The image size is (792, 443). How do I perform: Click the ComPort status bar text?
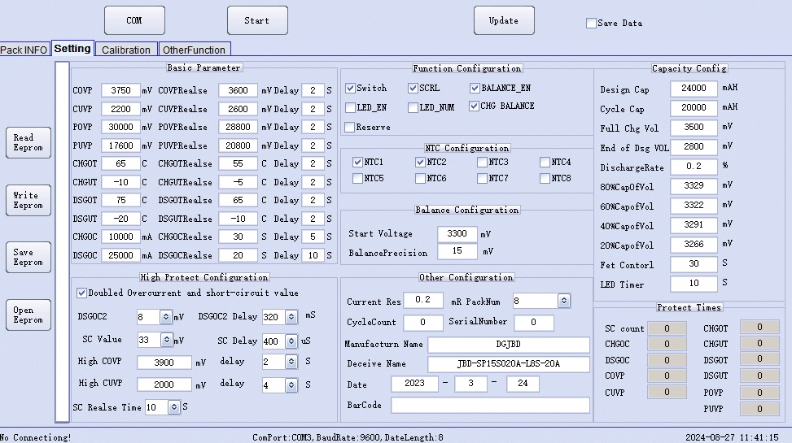click(x=348, y=437)
